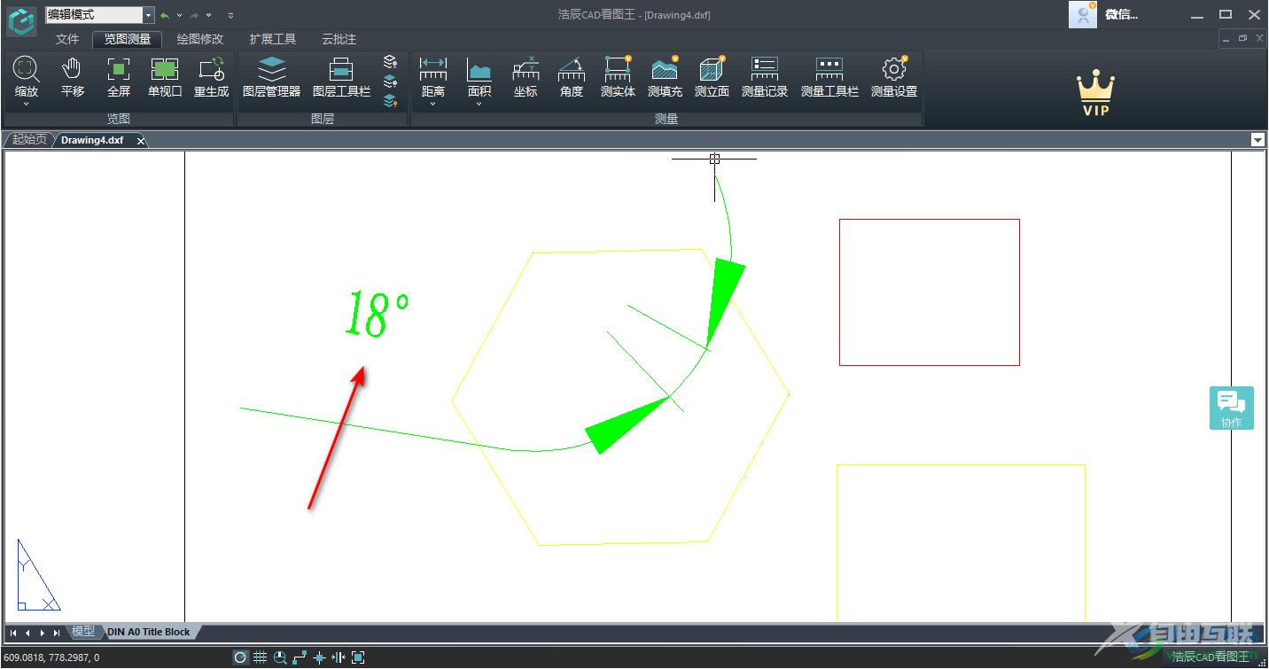
Task: Select the 面积 area measure tool
Action: (x=479, y=76)
